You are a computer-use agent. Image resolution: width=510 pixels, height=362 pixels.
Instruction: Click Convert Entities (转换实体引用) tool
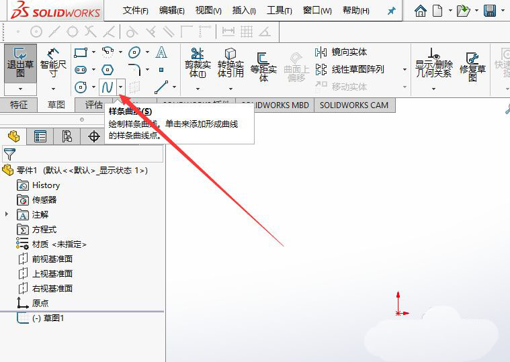click(x=230, y=64)
